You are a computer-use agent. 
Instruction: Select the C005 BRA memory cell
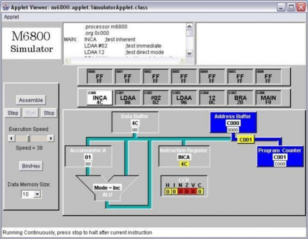[240, 98]
